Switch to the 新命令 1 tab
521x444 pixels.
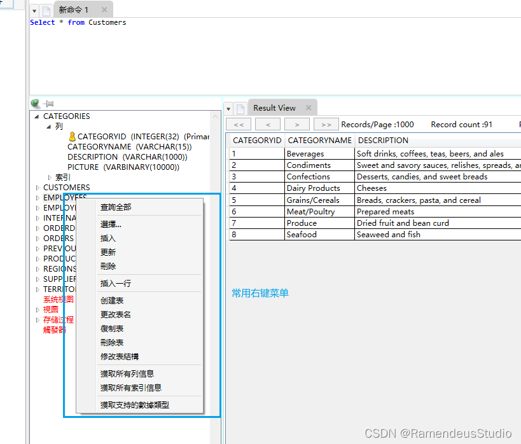click(x=73, y=10)
